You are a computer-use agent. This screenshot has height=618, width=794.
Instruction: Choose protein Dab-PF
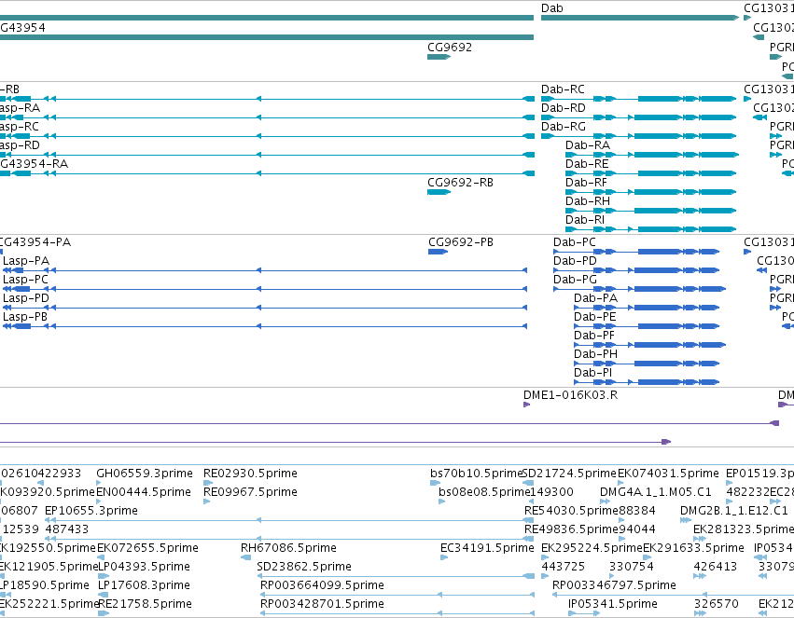pos(649,345)
